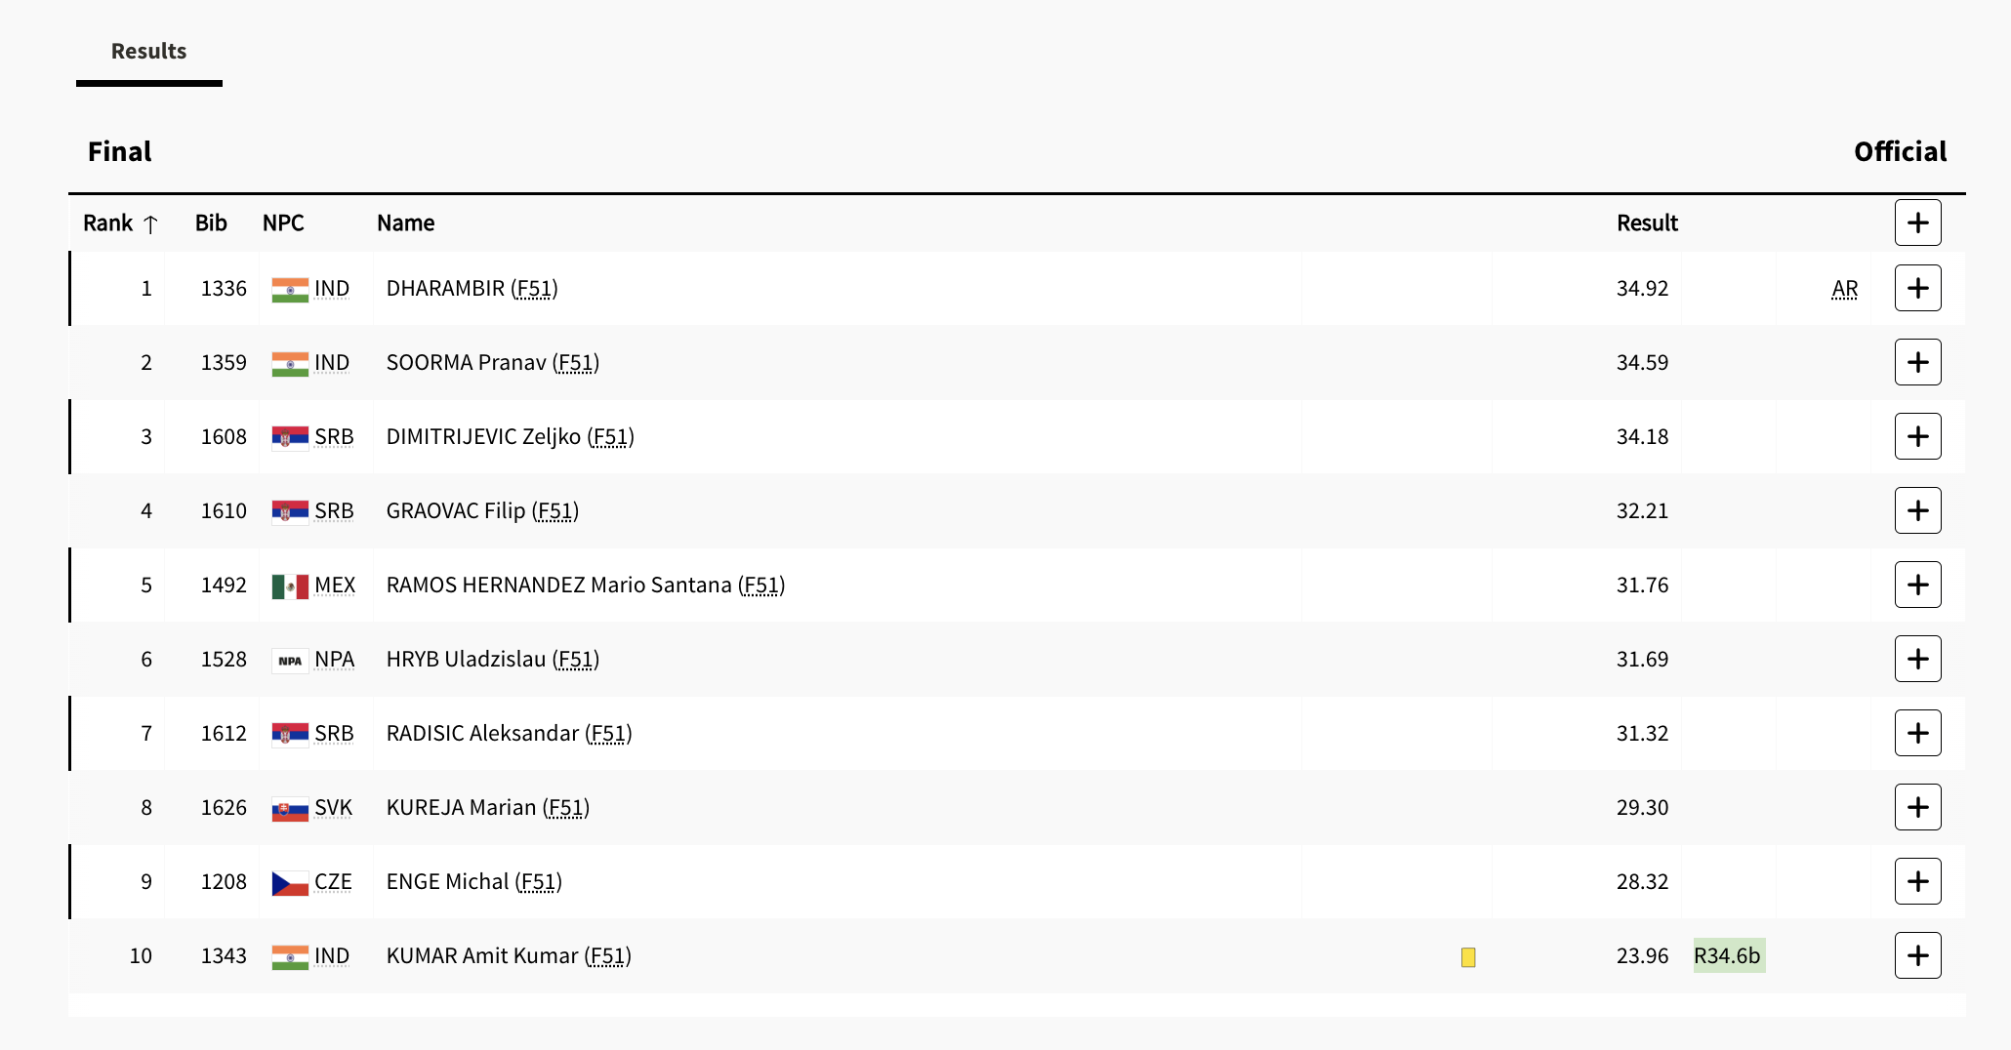This screenshot has height=1050, width=2011.
Task: Expand all rows with header plus button
Action: [1917, 223]
